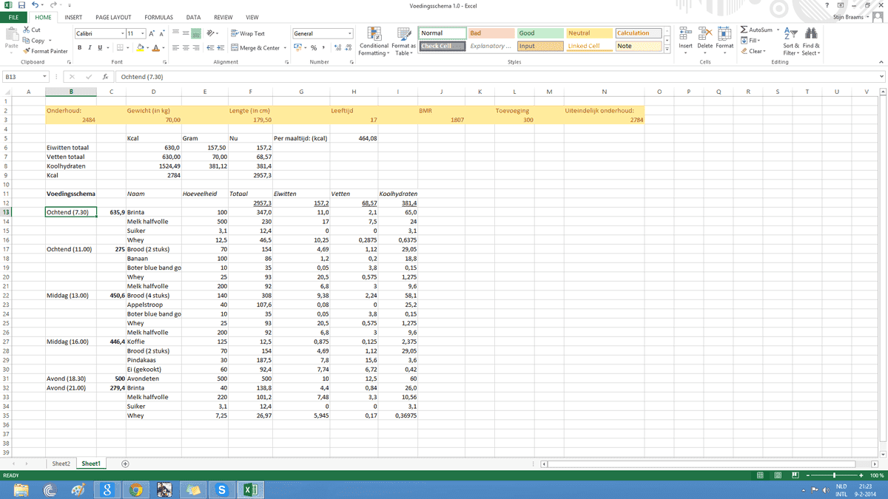Expand the Name Box dropdown arrow

(x=45, y=76)
